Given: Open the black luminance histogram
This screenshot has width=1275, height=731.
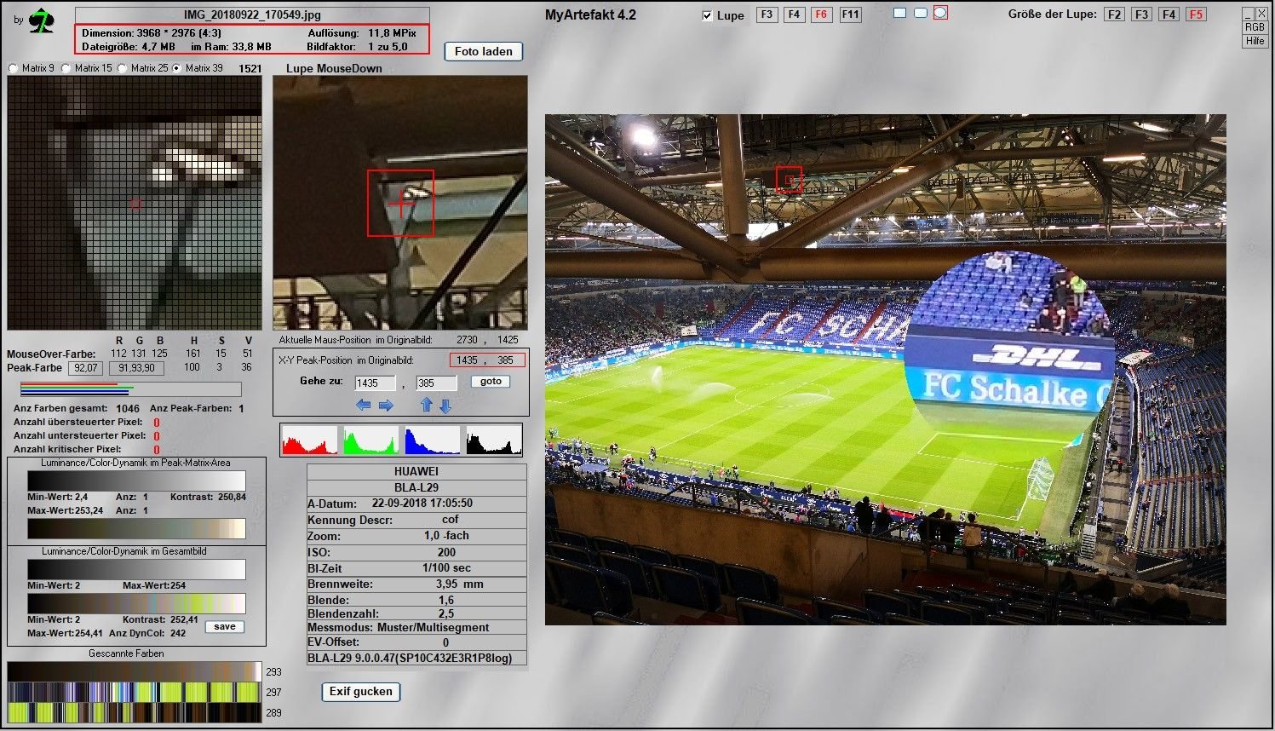Looking at the screenshot, I should [x=494, y=440].
